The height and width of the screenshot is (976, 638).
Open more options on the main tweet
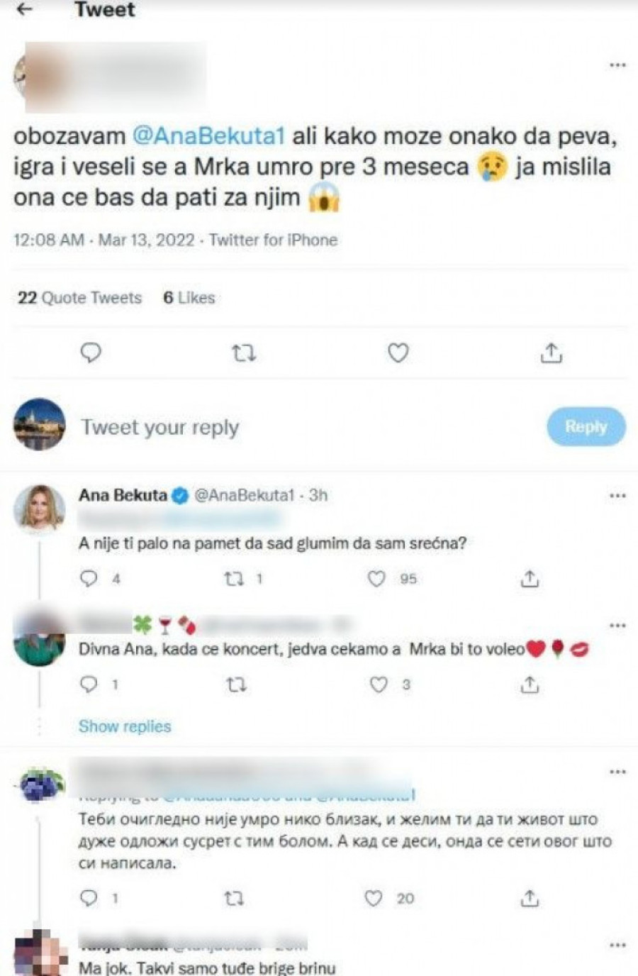617,65
